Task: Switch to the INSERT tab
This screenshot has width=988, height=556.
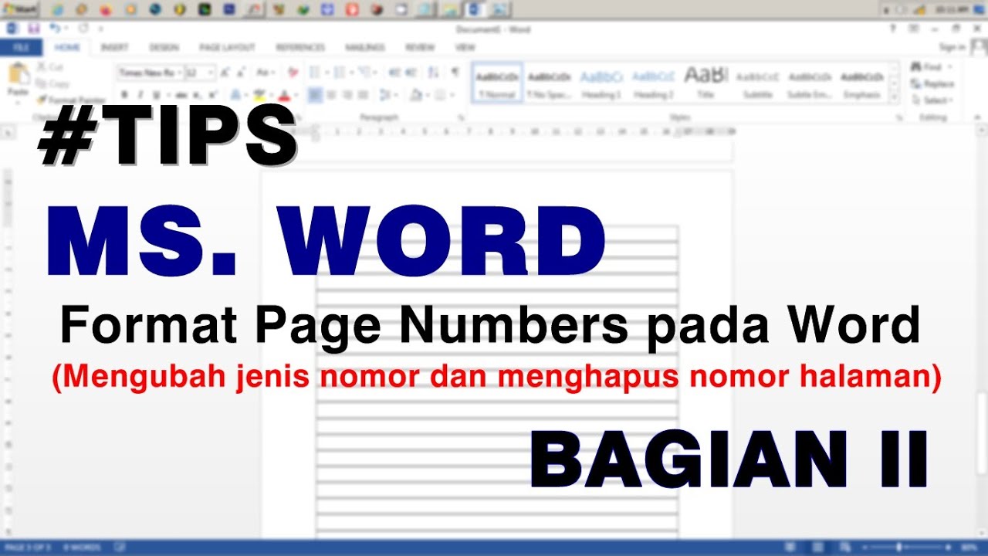Action: [x=114, y=47]
